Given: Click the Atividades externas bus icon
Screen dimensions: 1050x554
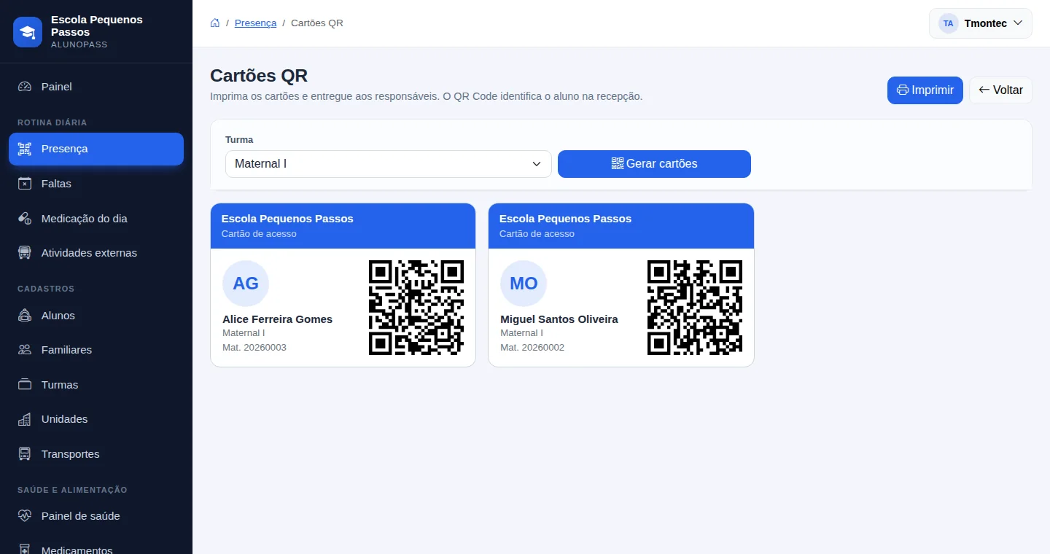Looking at the screenshot, I should 25,253.
